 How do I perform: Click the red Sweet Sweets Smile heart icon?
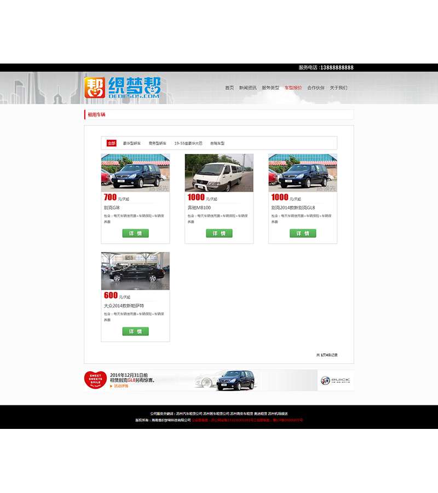click(95, 380)
